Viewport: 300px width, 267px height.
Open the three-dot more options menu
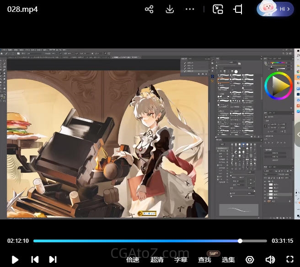[190, 9]
